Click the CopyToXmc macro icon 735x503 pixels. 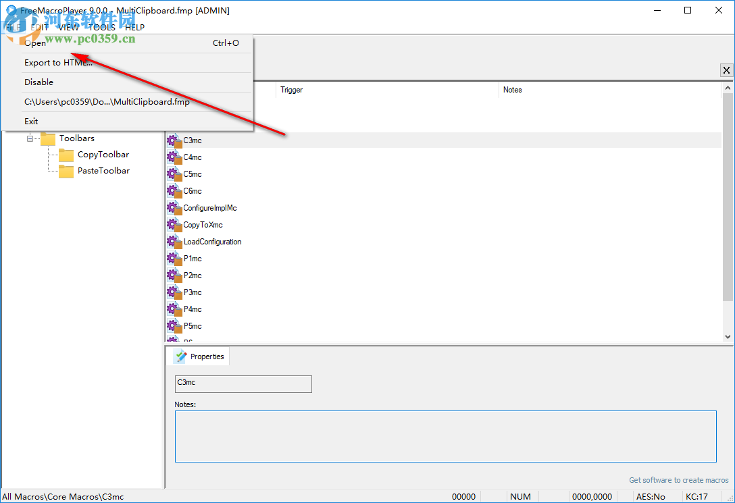click(174, 225)
